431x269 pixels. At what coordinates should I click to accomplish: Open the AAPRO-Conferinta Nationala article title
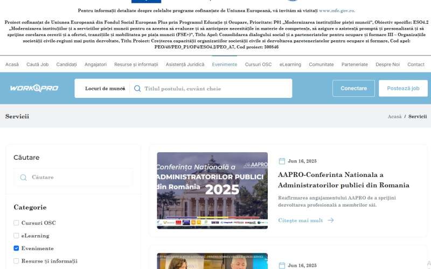(x=343, y=180)
